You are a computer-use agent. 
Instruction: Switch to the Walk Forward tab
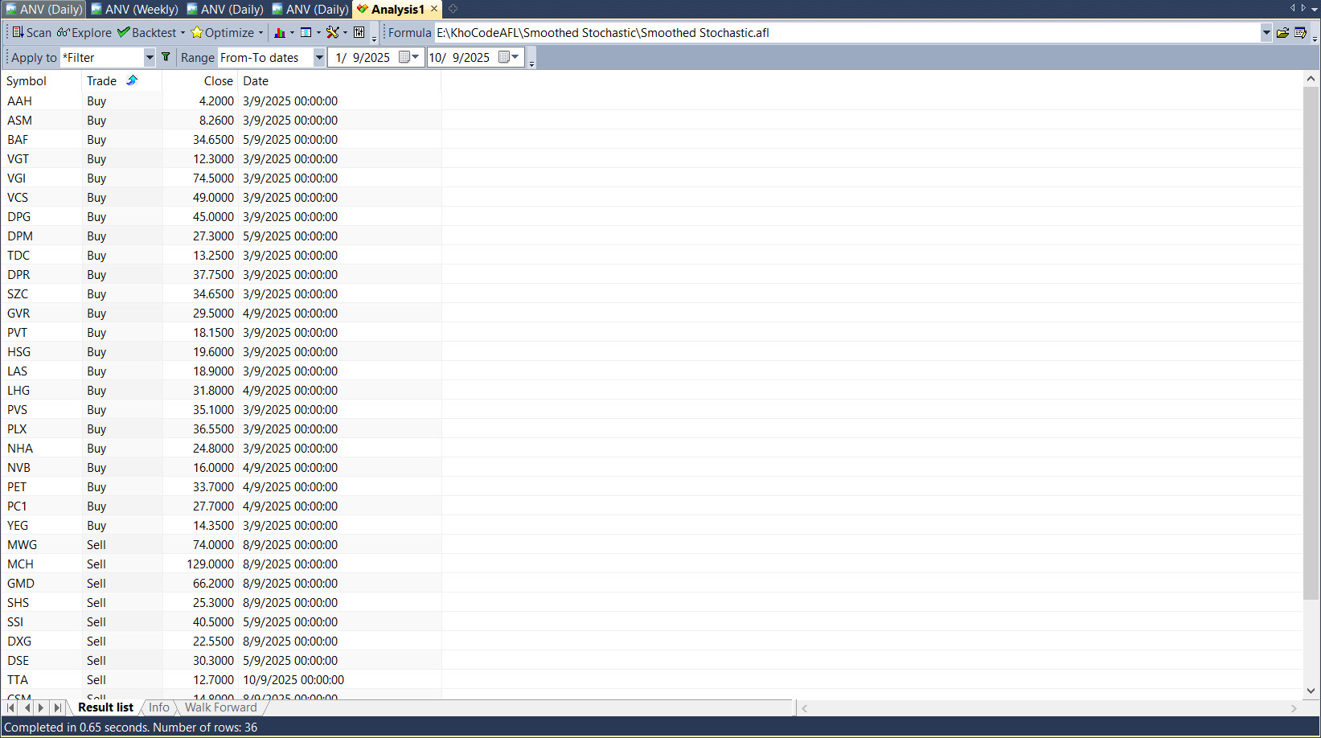click(x=220, y=707)
